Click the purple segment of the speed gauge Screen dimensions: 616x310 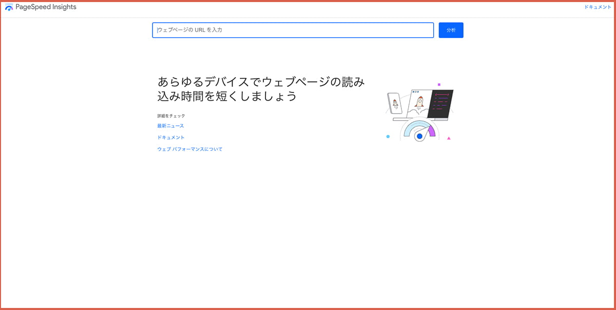click(432, 131)
